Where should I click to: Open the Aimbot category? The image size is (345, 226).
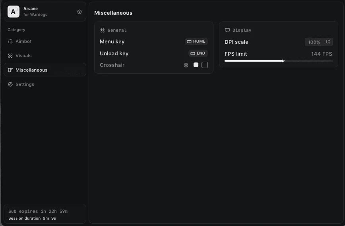click(x=45, y=41)
